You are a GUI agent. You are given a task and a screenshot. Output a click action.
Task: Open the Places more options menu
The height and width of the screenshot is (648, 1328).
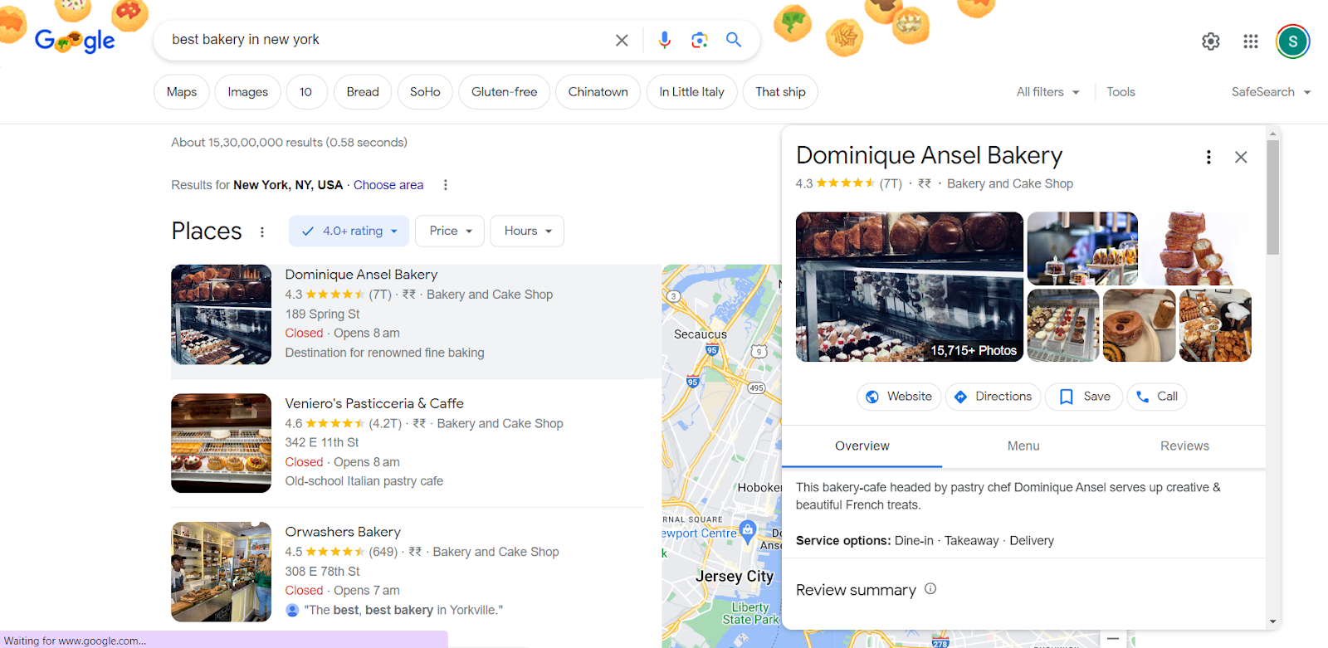[x=262, y=231]
